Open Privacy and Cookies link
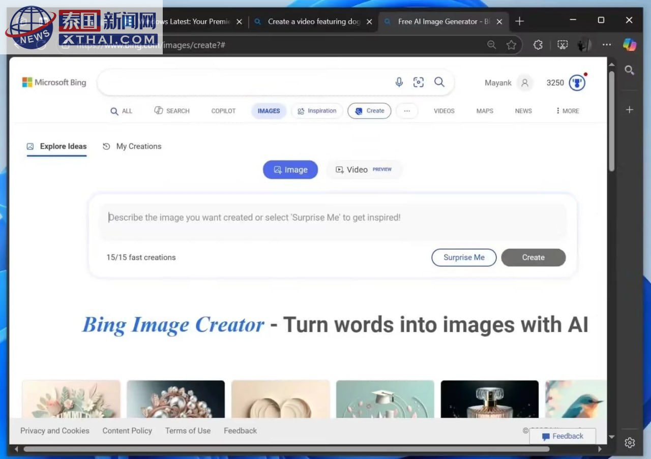This screenshot has height=459, width=651. pos(55,431)
